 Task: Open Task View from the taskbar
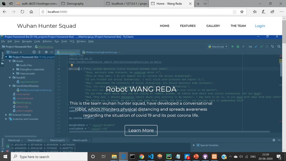pyautogui.click(x=103, y=157)
